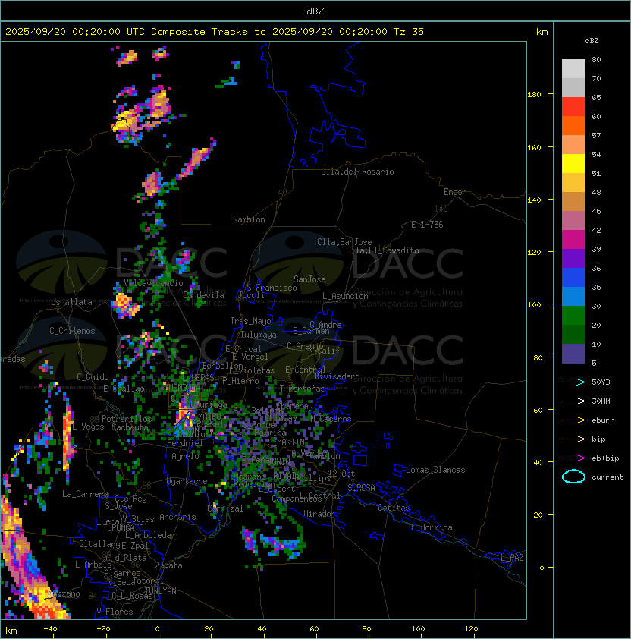The image size is (631, 639).
Task: Click the Ugarteche place label
Action: click(x=187, y=481)
